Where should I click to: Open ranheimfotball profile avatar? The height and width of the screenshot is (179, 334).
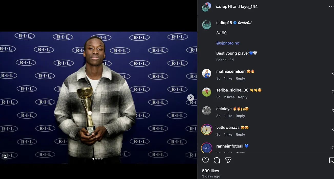click(x=207, y=148)
